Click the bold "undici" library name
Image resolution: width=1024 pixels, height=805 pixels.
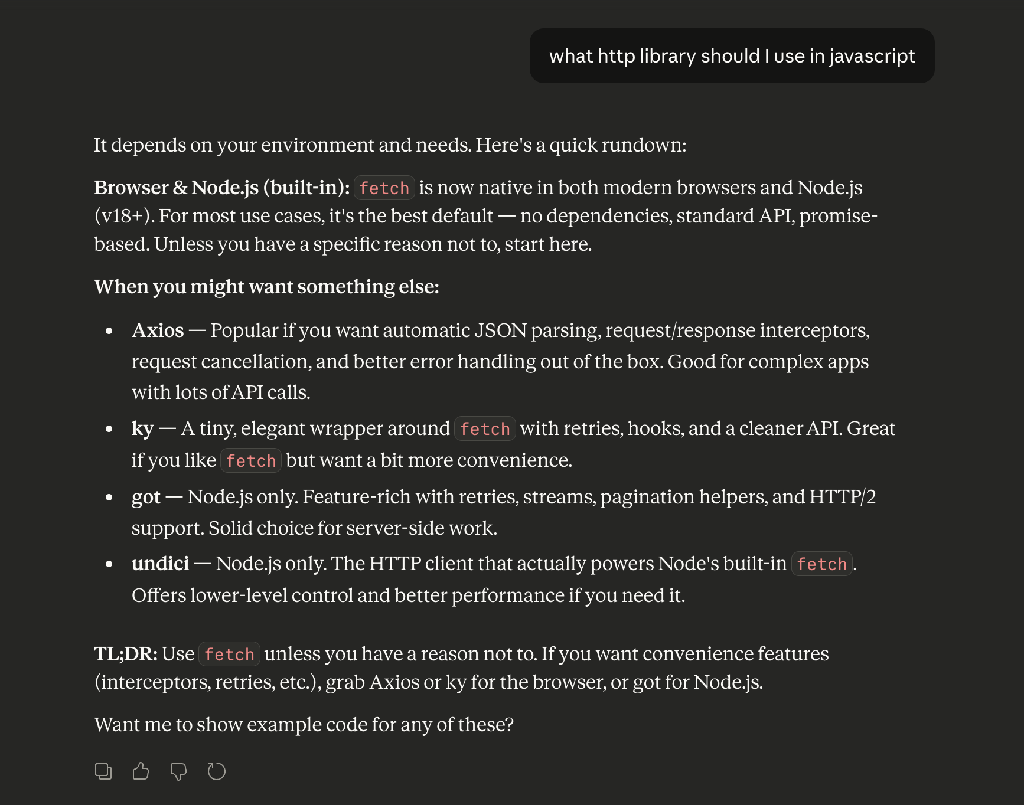pos(160,564)
